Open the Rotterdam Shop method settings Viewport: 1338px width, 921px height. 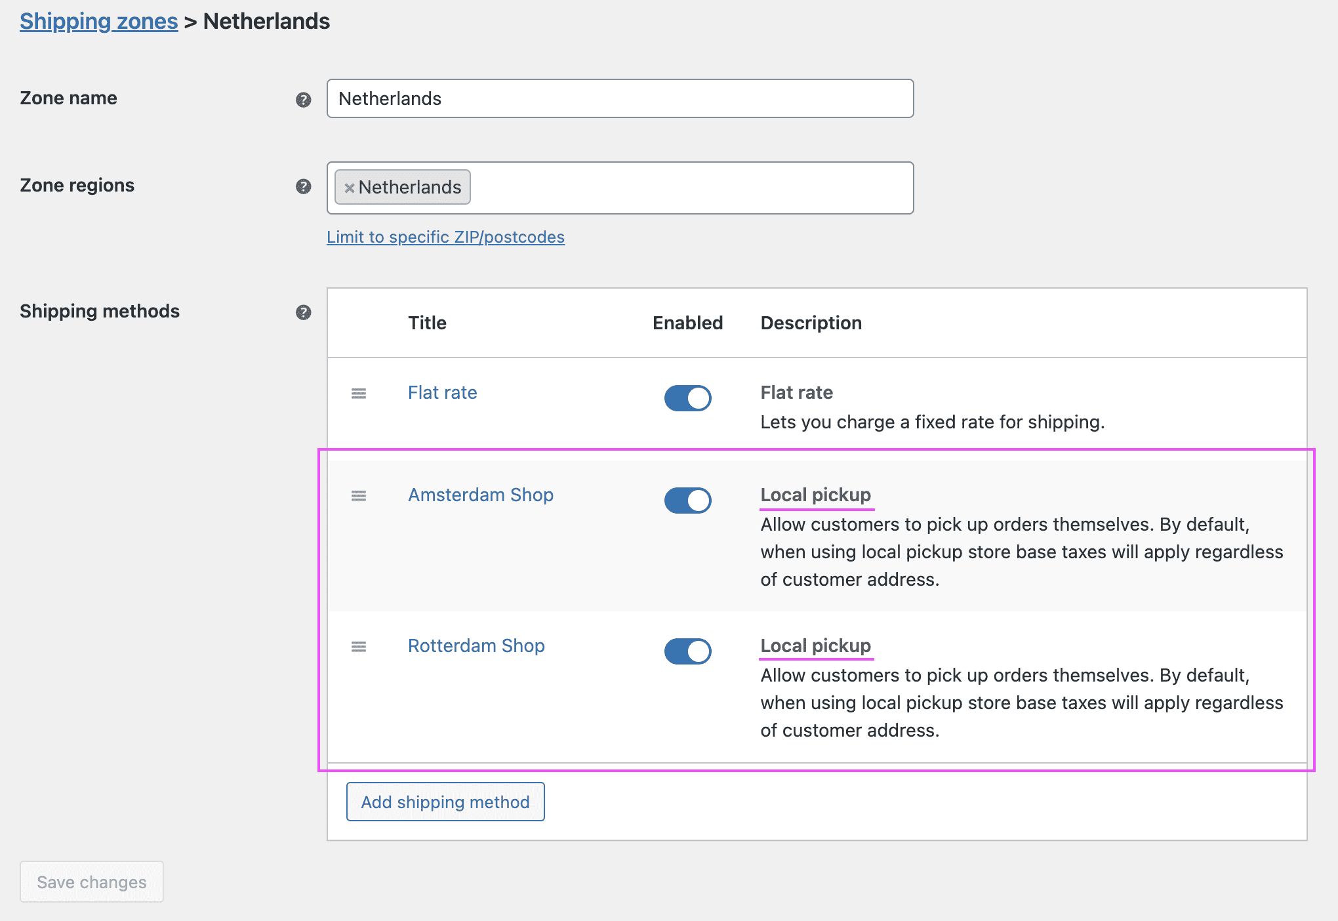[x=476, y=646]
